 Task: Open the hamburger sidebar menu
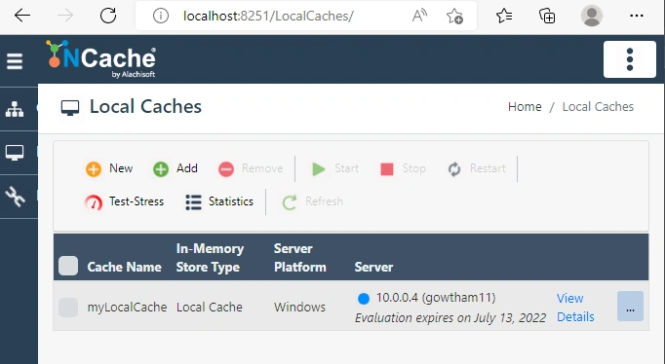tap(15, 61)
